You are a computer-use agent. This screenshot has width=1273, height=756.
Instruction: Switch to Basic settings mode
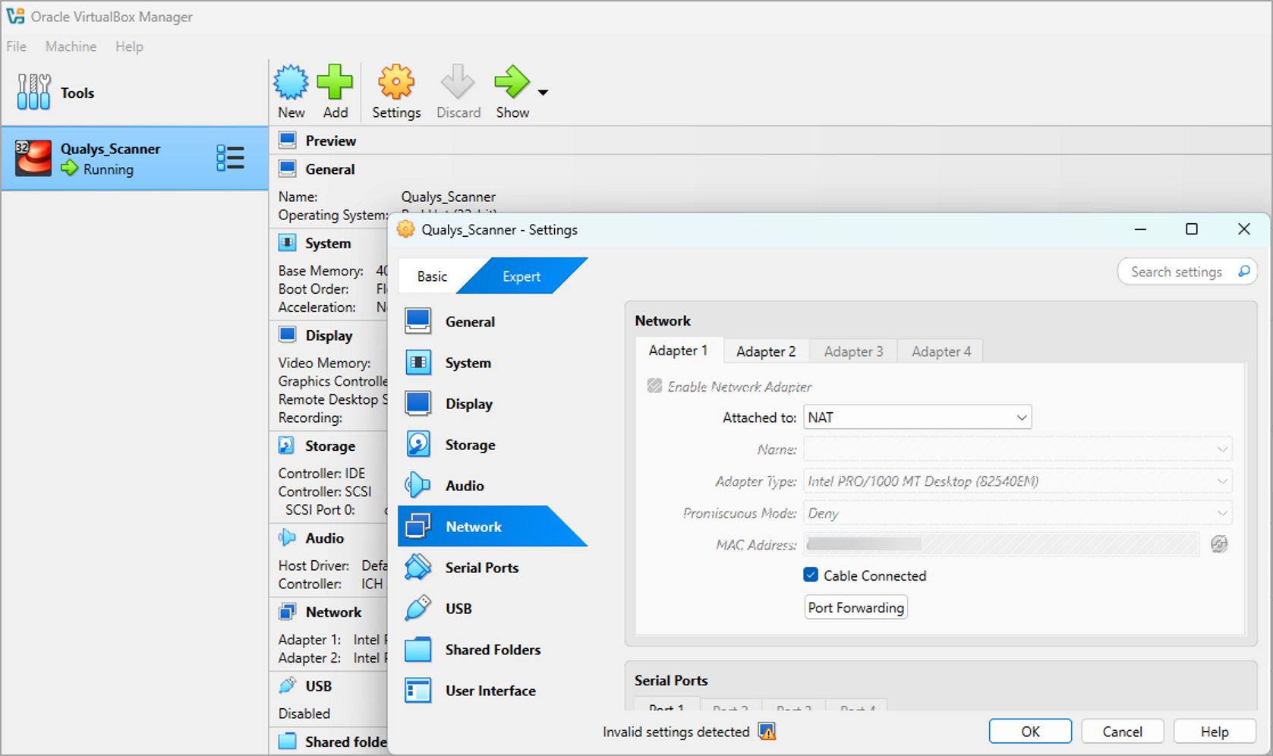pos(432,276)
